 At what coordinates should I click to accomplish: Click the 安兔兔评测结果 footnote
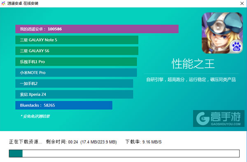35,116
